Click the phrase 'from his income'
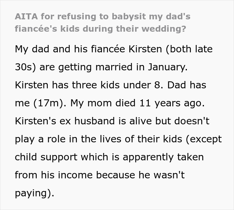Image resolution: width=234 pixels, height=210 pixels. pos(54,175)
